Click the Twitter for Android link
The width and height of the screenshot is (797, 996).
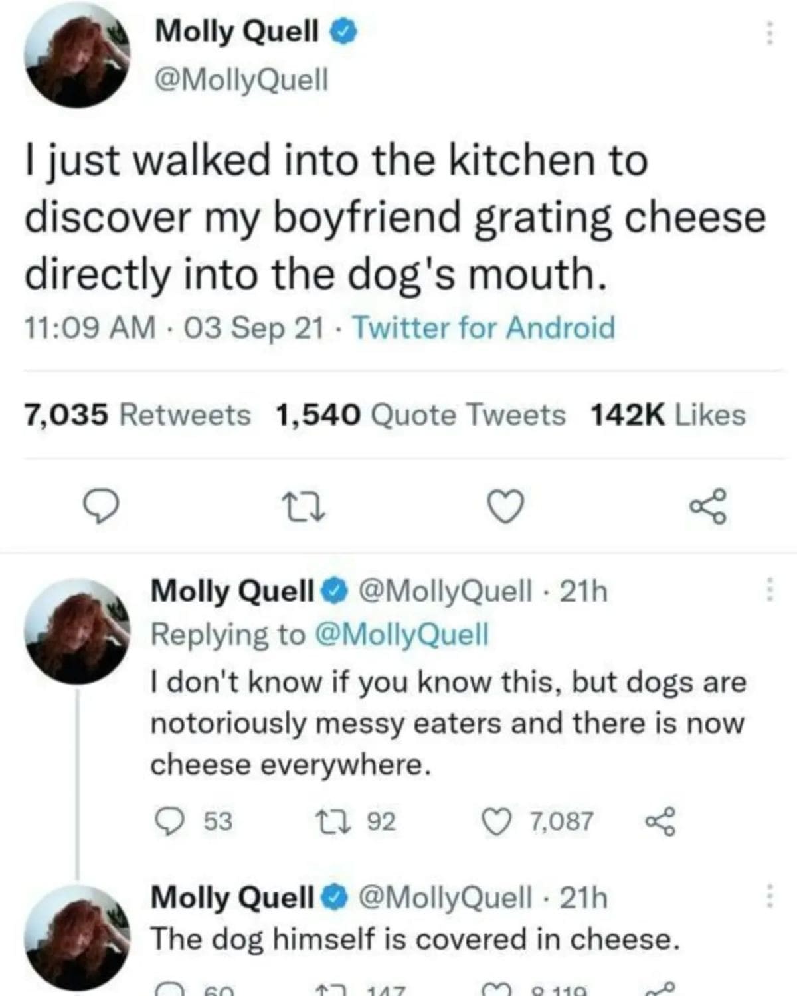coord(484,328)
